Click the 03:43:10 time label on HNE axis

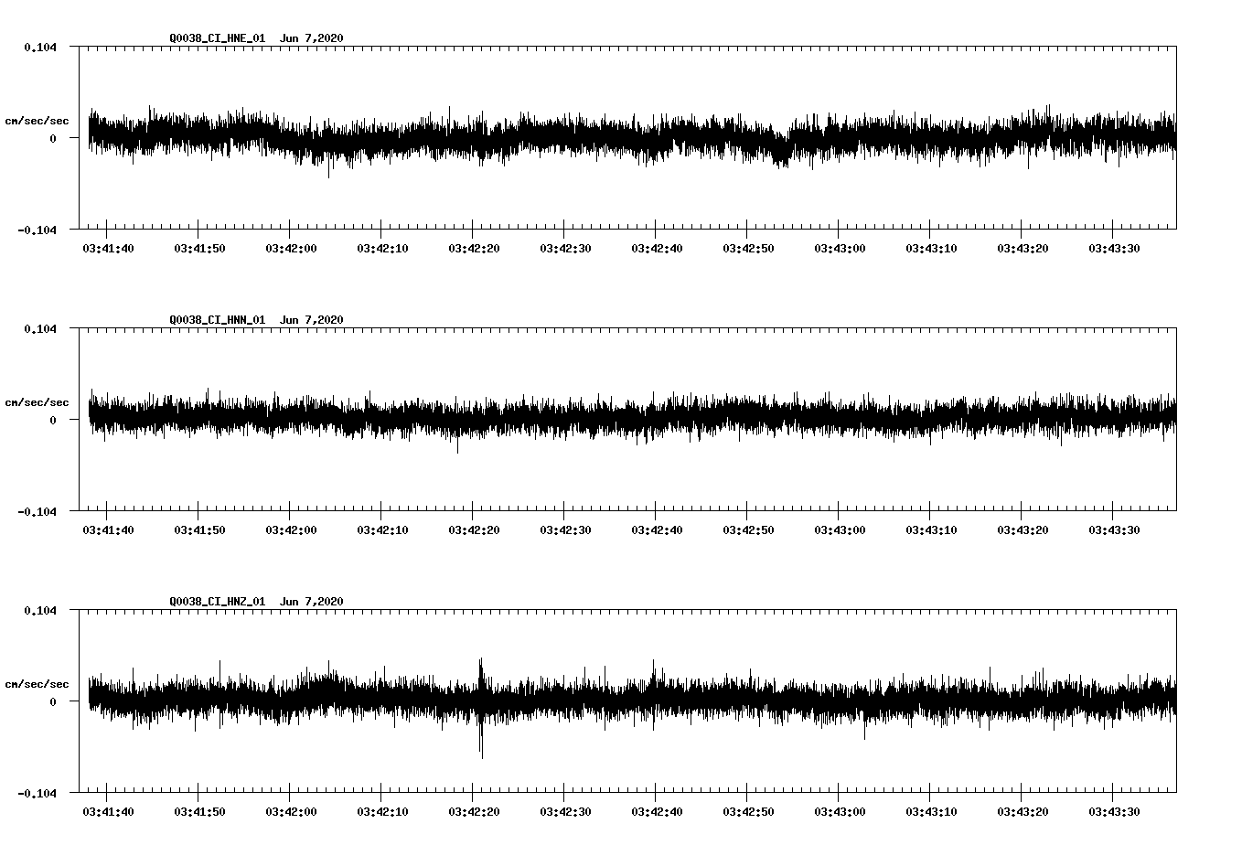[x=931, y=248]
